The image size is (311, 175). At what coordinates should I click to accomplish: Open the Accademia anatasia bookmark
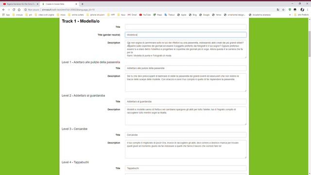tap(259, 15)
